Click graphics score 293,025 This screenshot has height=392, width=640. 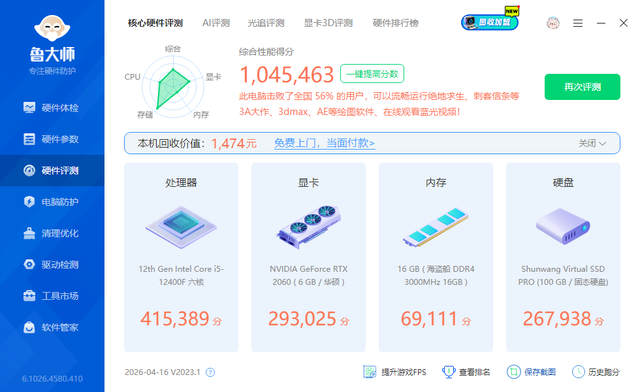302,319
